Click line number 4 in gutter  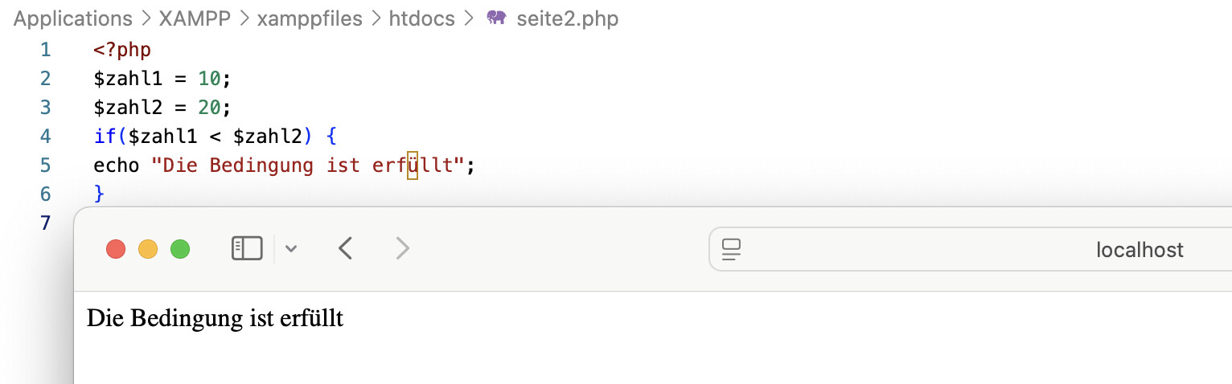(45, 136)
